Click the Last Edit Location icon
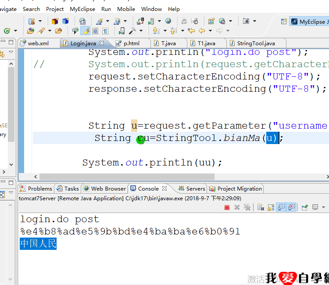The height and width of the screenshot is (285, 329). [x=191, y=31]
